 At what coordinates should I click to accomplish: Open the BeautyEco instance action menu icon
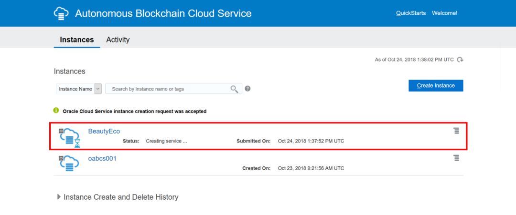coord(456,131)
